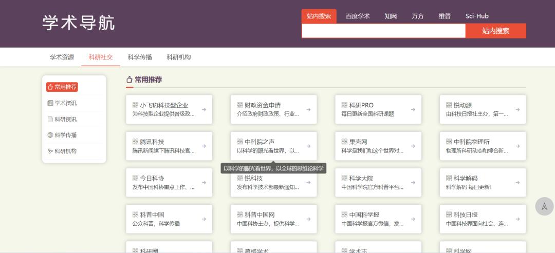This screenshot has width=555, height=253.
Task: Click the document icon beside 科研资讯
Action: tap(50, 119)
